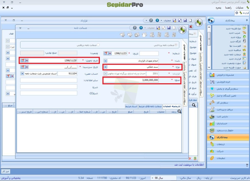
Task: Open help icon in guarantee dialog toolbar
Action: tap(141, 28)
